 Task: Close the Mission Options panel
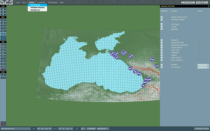coord(209,6)
